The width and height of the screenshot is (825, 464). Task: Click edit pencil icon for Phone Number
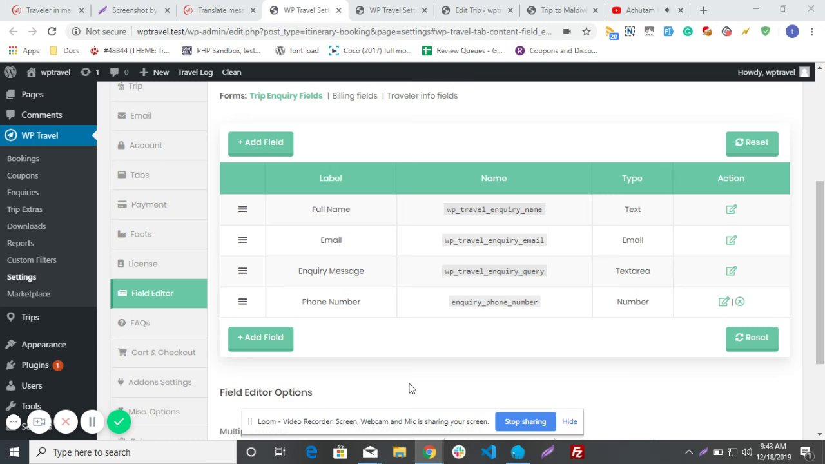[x=724, y=302]
